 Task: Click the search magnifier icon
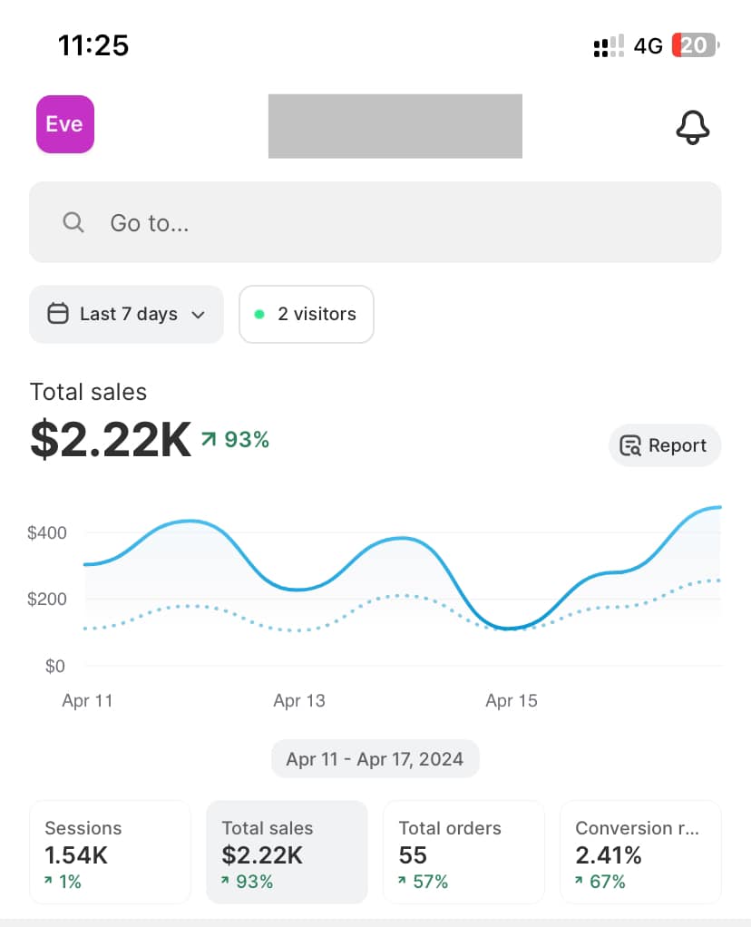(73, 222)
